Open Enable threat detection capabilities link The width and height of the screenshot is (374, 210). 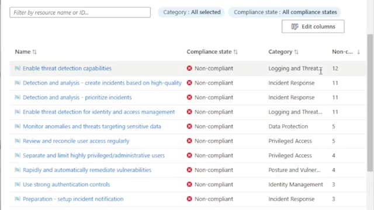tap(67, 68)
